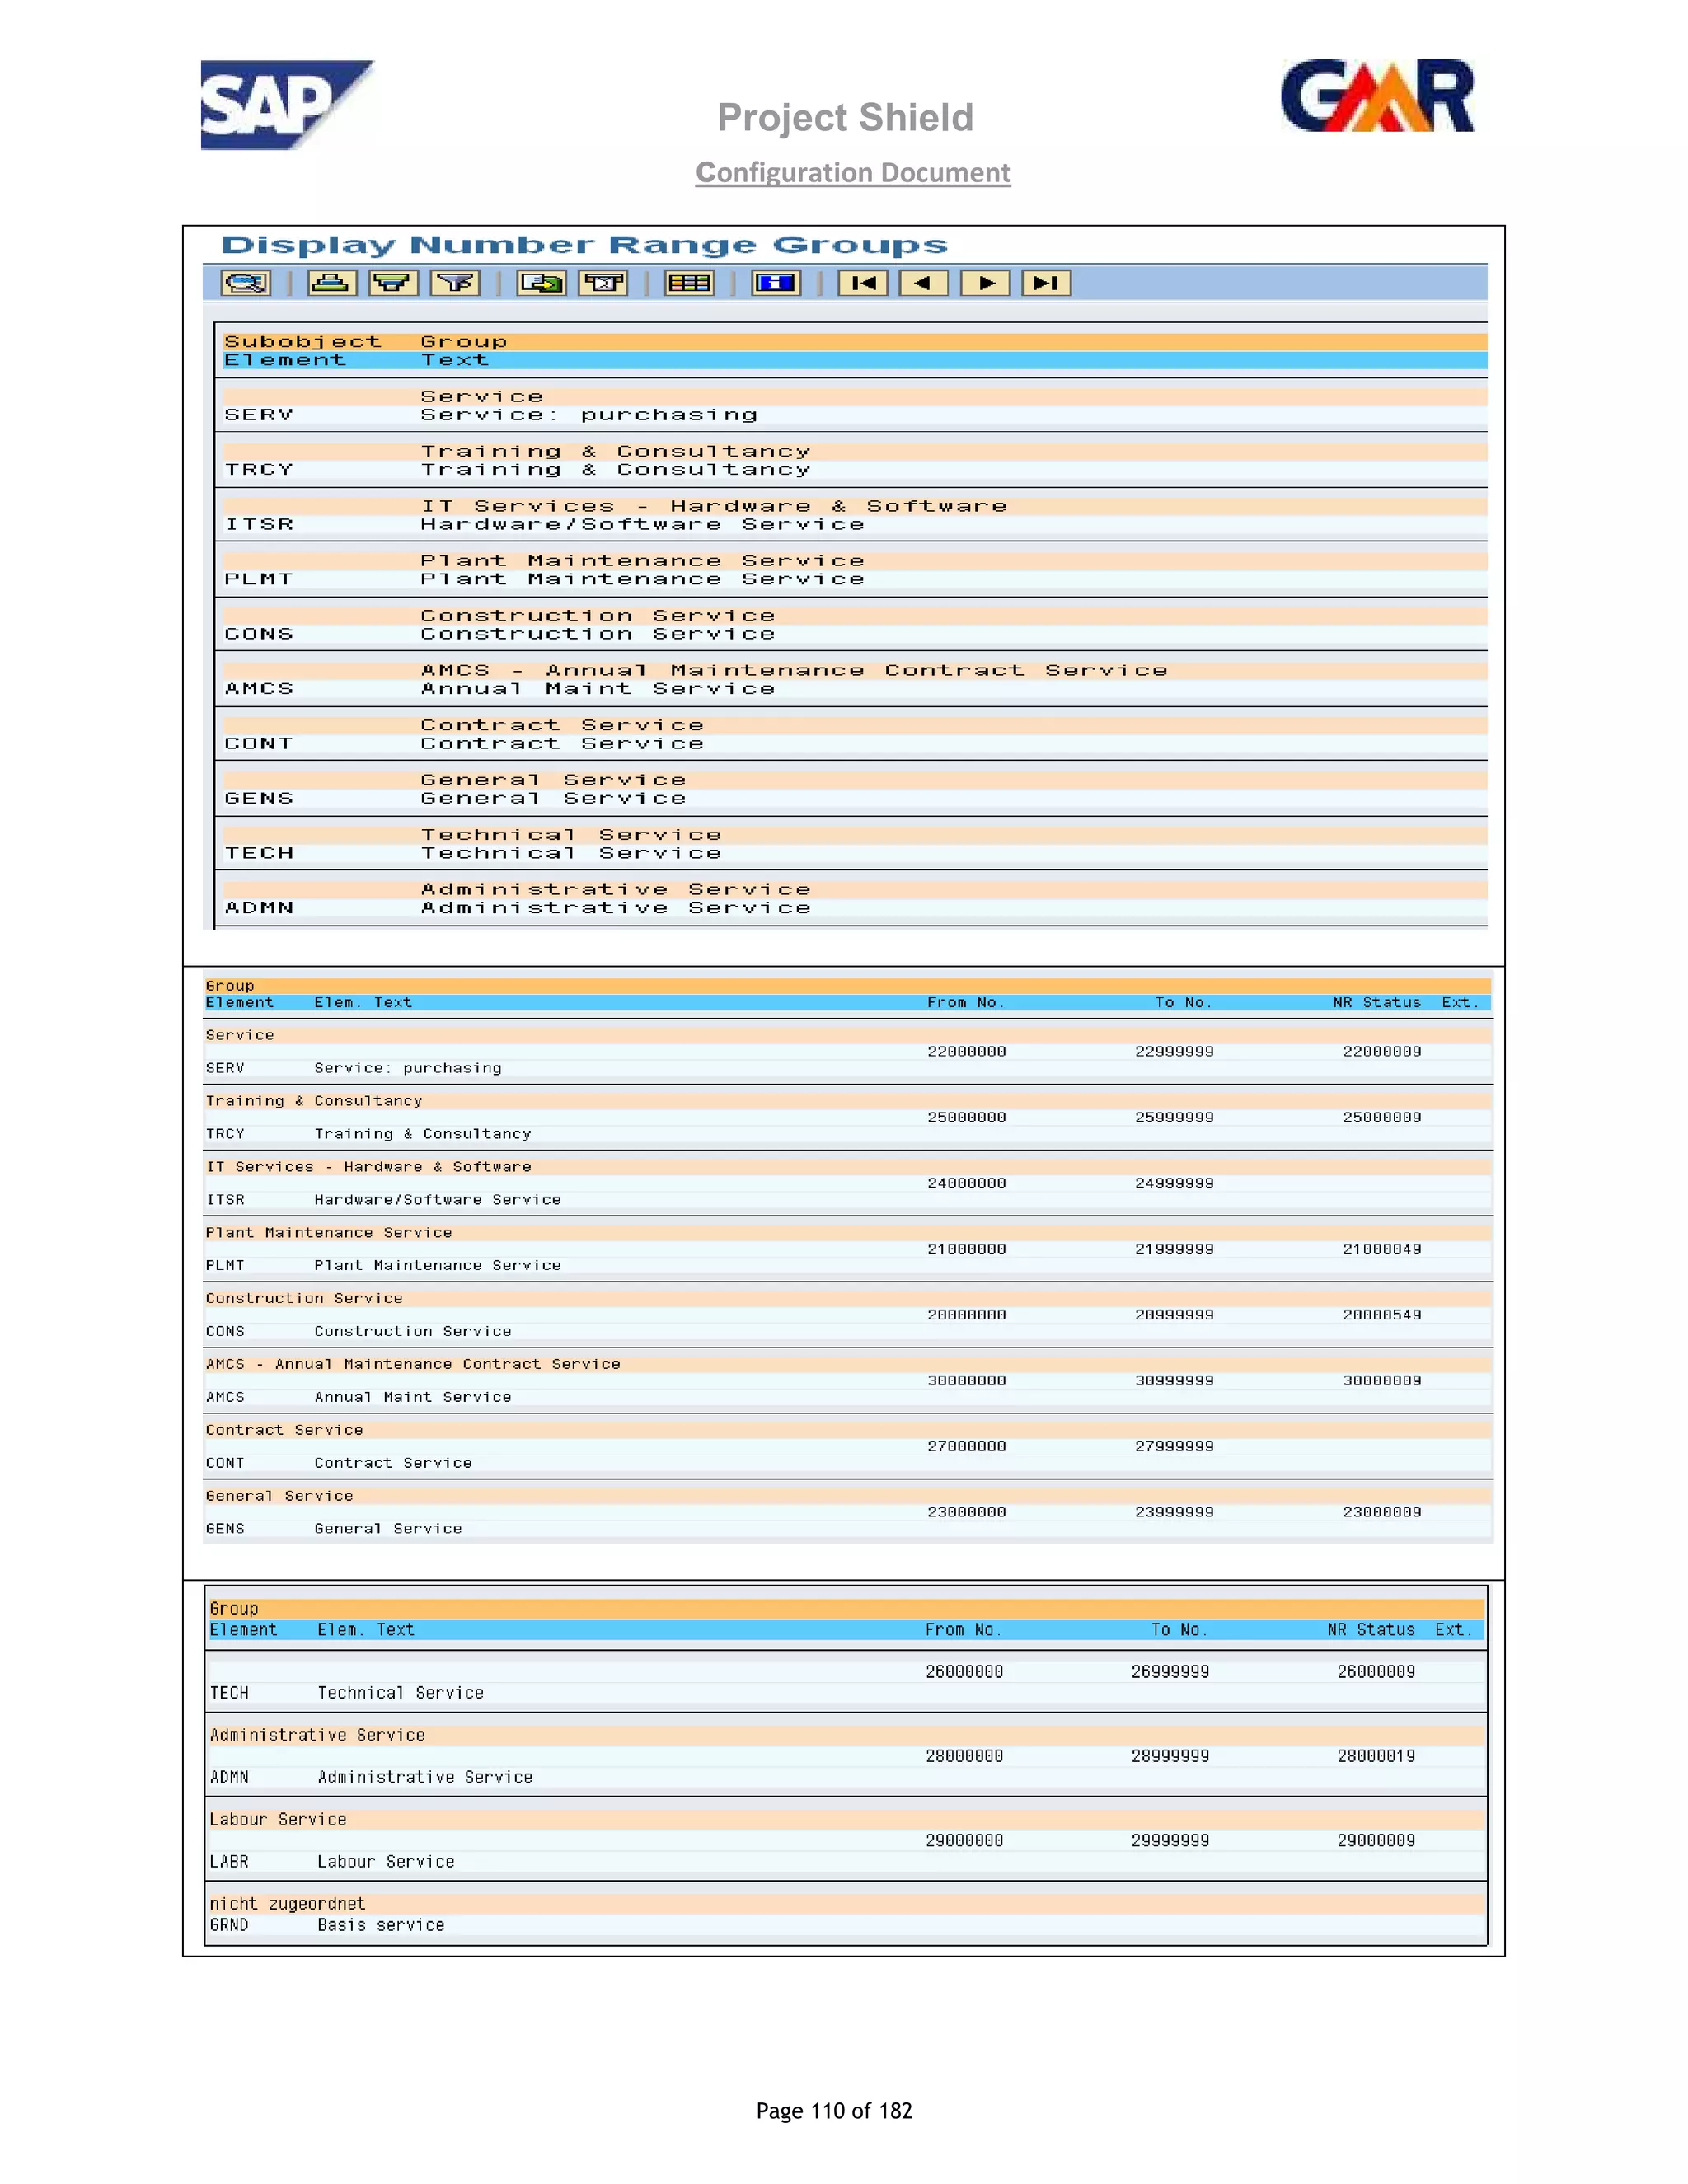
Task: Select the ADMN element in the top list
Action: tap(259, 908)
